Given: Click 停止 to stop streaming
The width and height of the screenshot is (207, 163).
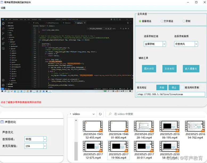Looking at the screenshot, I should (x=174, y=88).
